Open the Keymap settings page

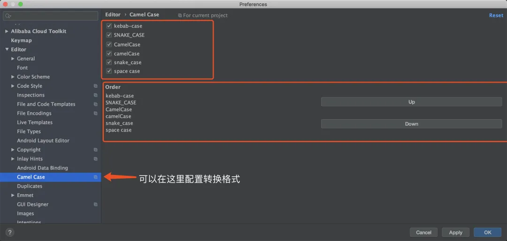point(21,40)
